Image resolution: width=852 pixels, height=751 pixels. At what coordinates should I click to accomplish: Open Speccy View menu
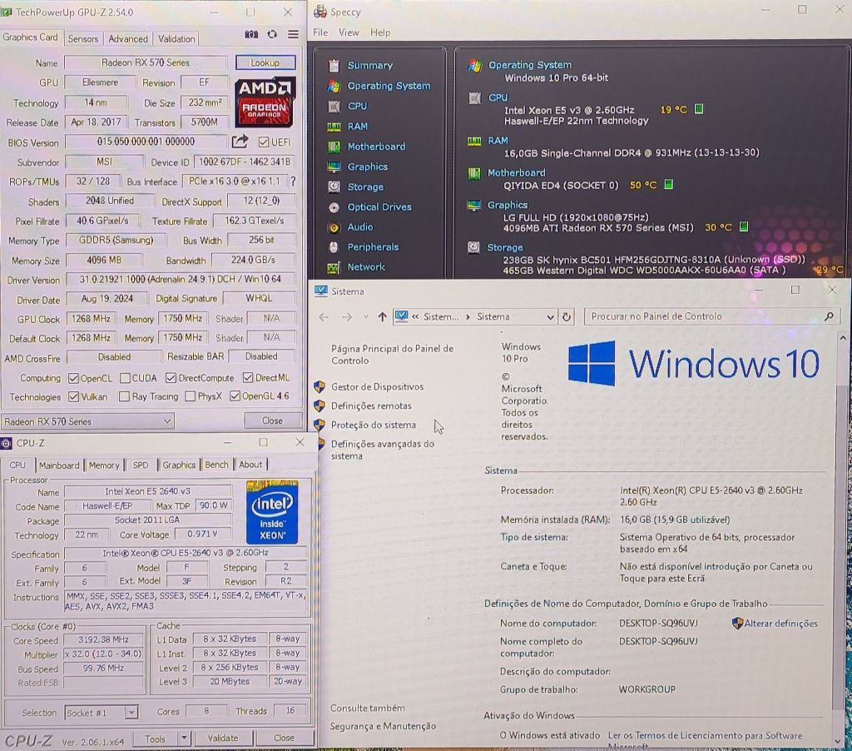349,32
